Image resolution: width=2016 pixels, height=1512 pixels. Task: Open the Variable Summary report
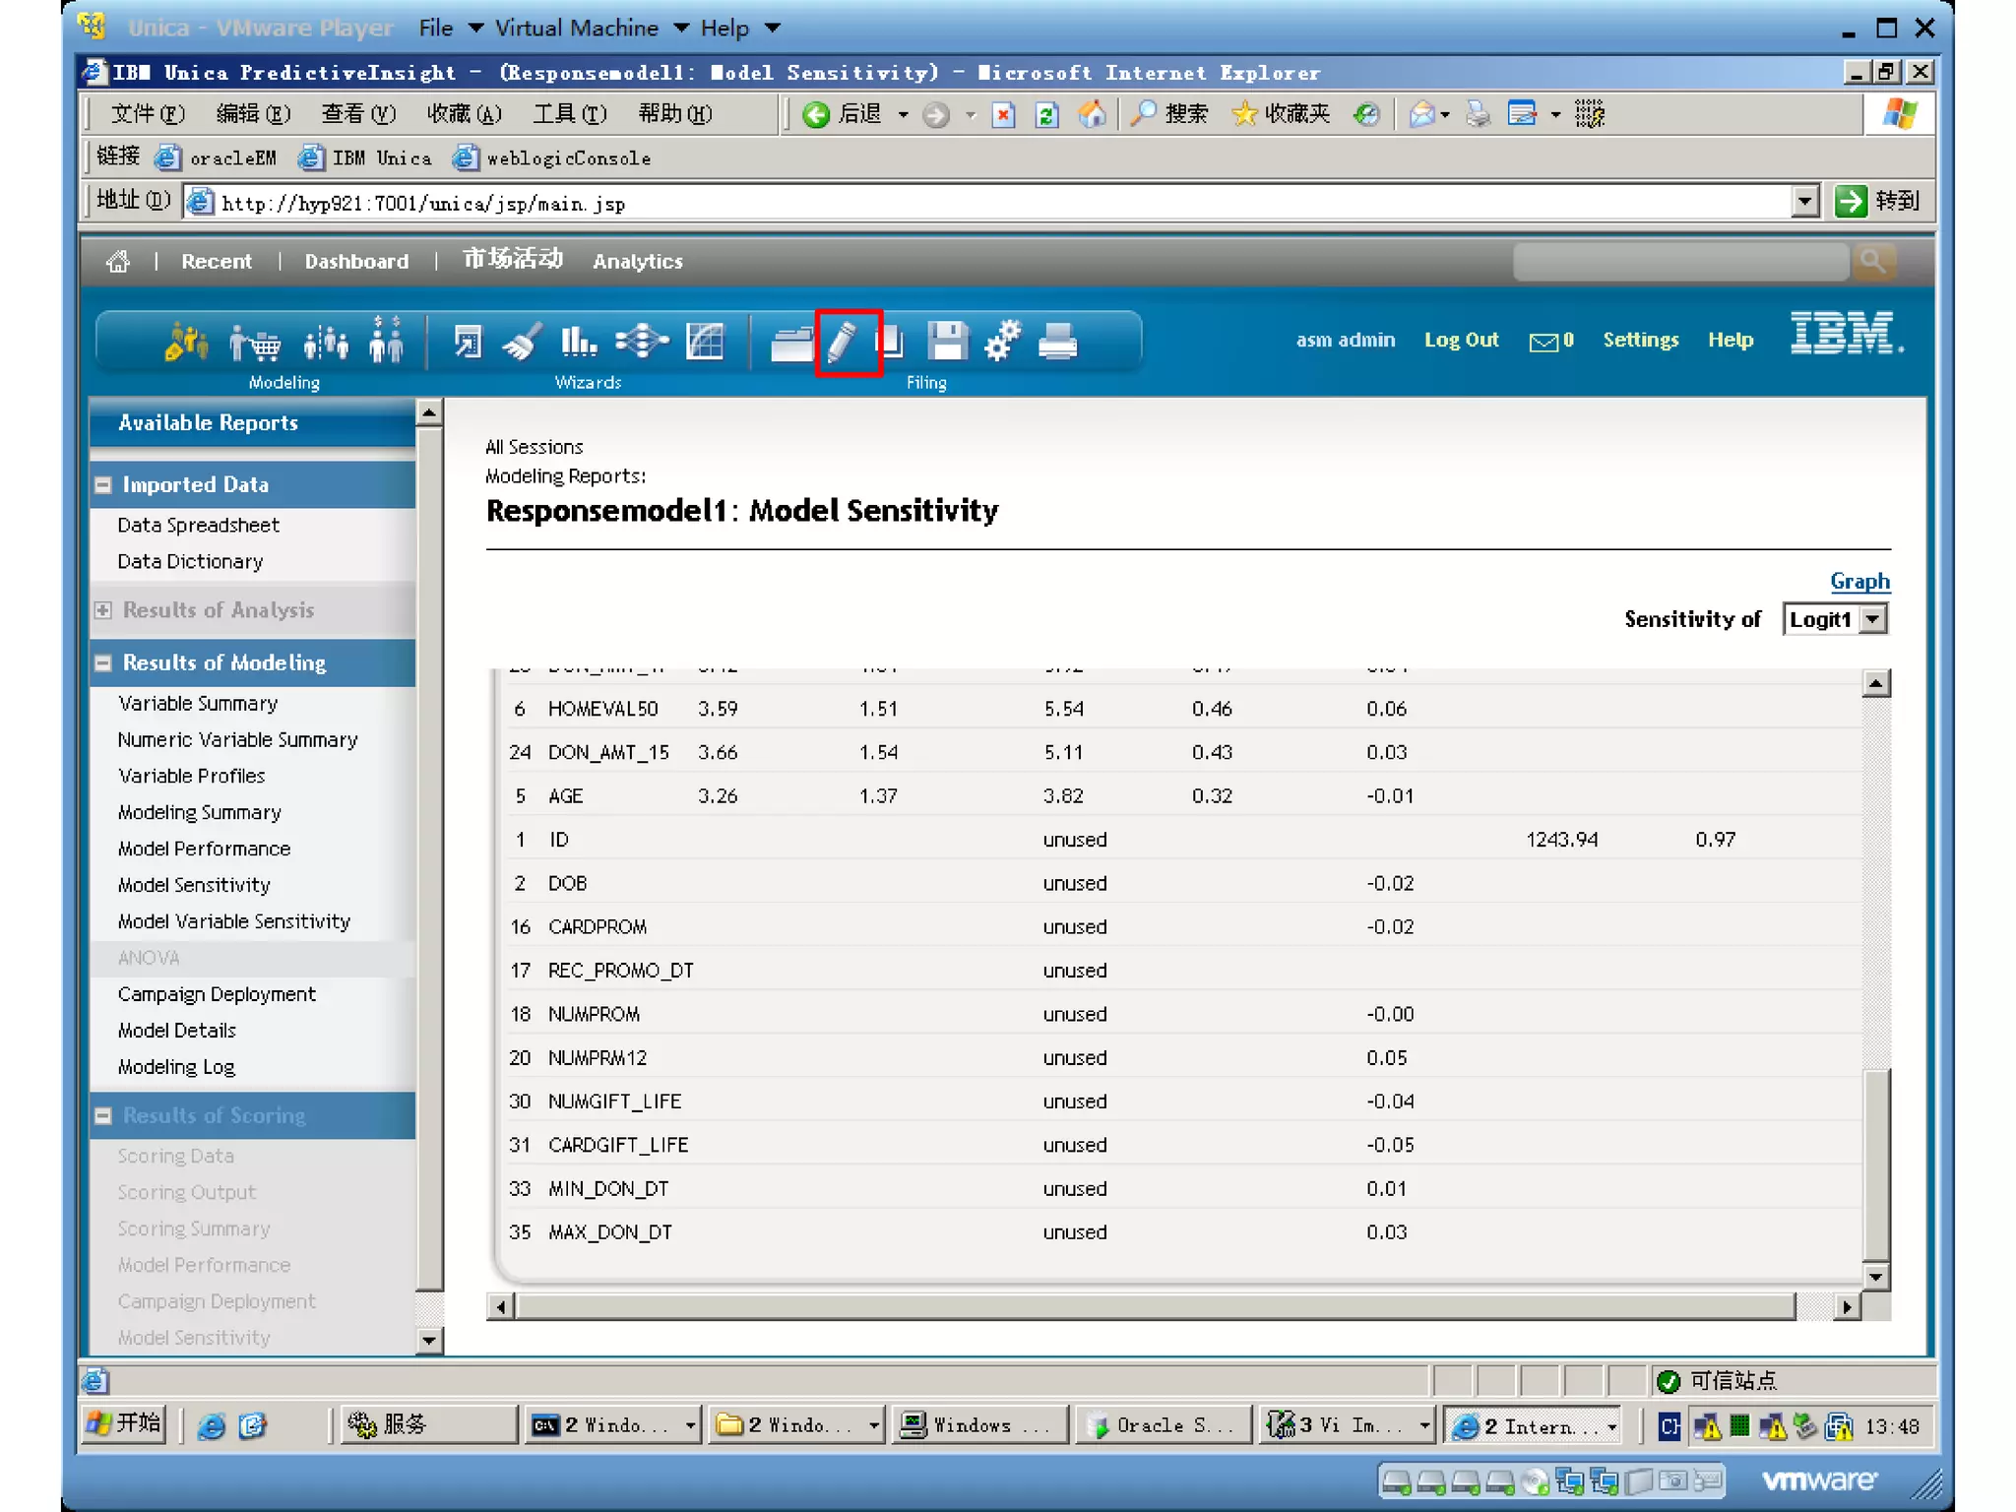198,704
